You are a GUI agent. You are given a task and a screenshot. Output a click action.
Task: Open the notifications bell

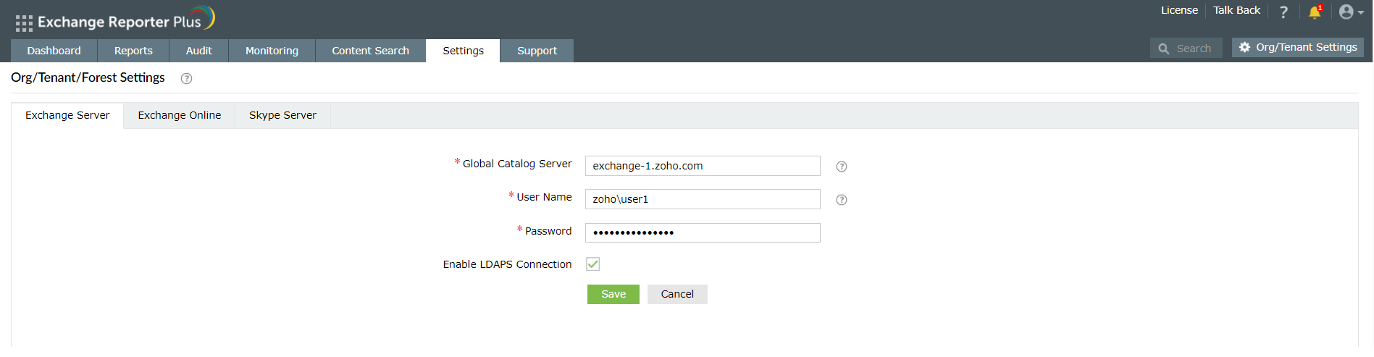(1315, 12)
